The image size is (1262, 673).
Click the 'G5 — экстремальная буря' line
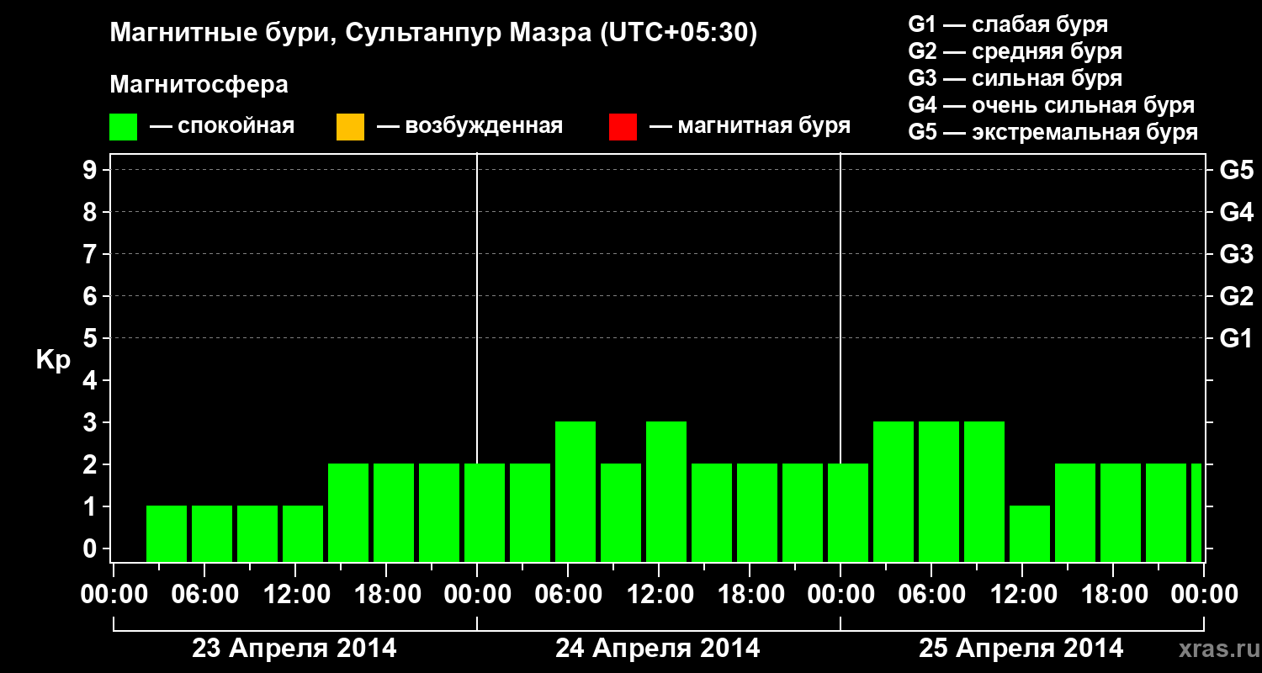1053,132
